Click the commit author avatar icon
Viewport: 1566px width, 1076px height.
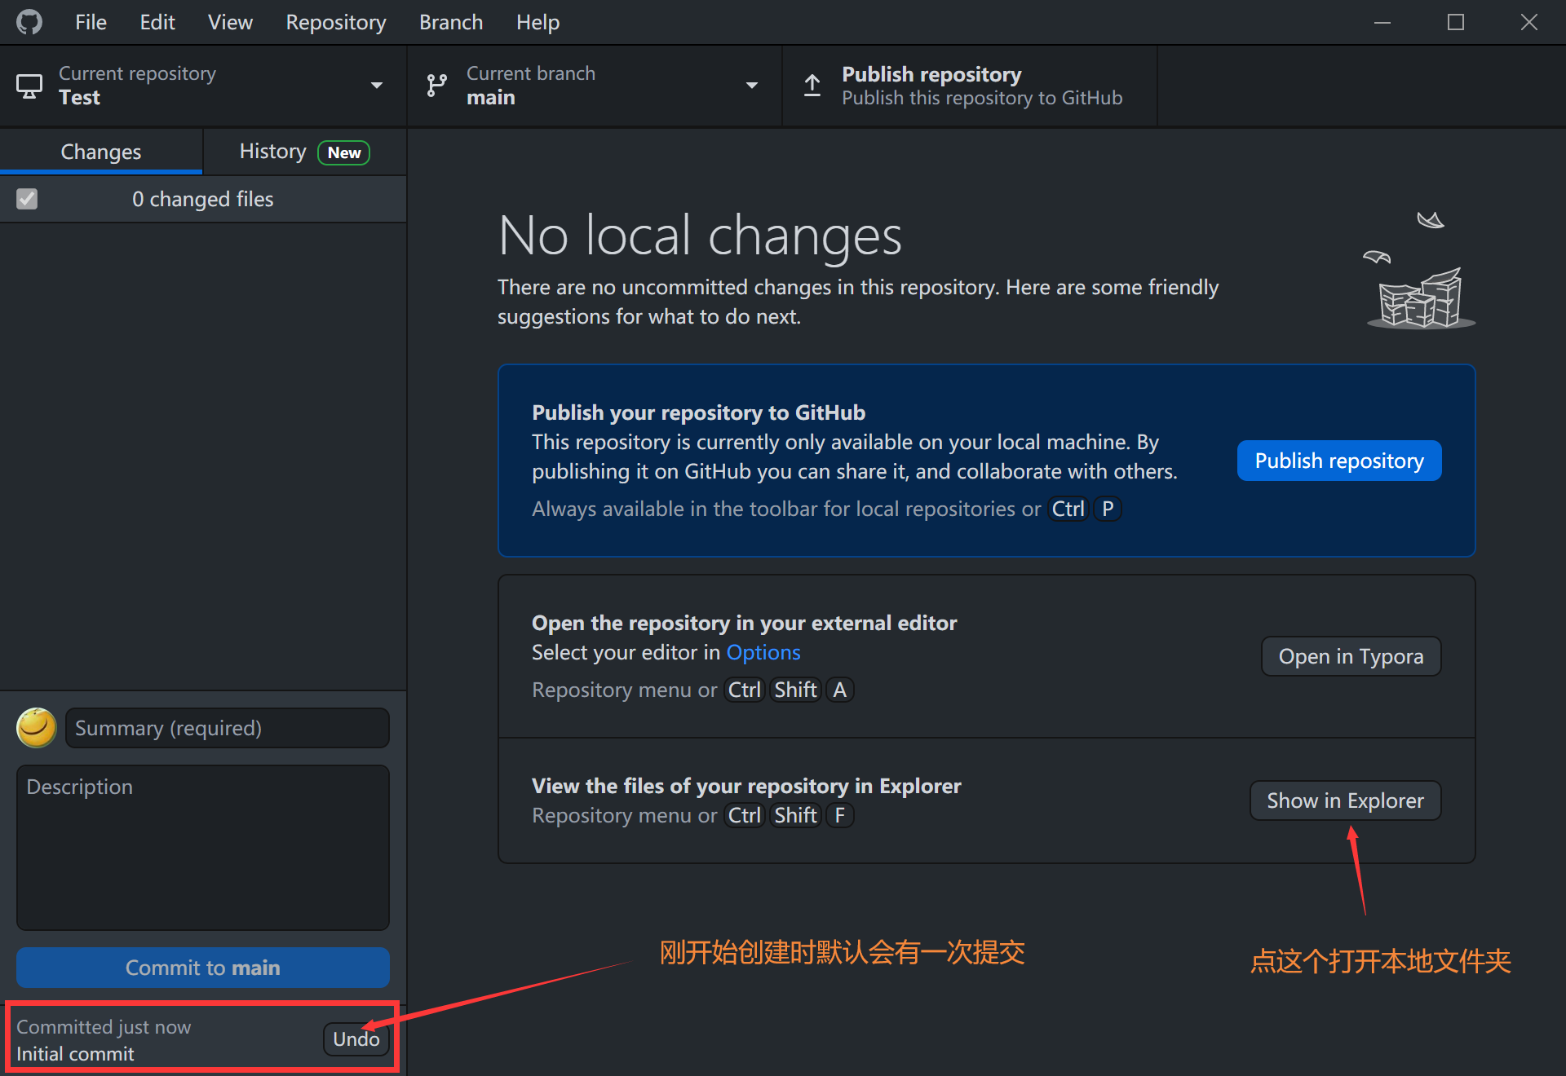point(37,727)
